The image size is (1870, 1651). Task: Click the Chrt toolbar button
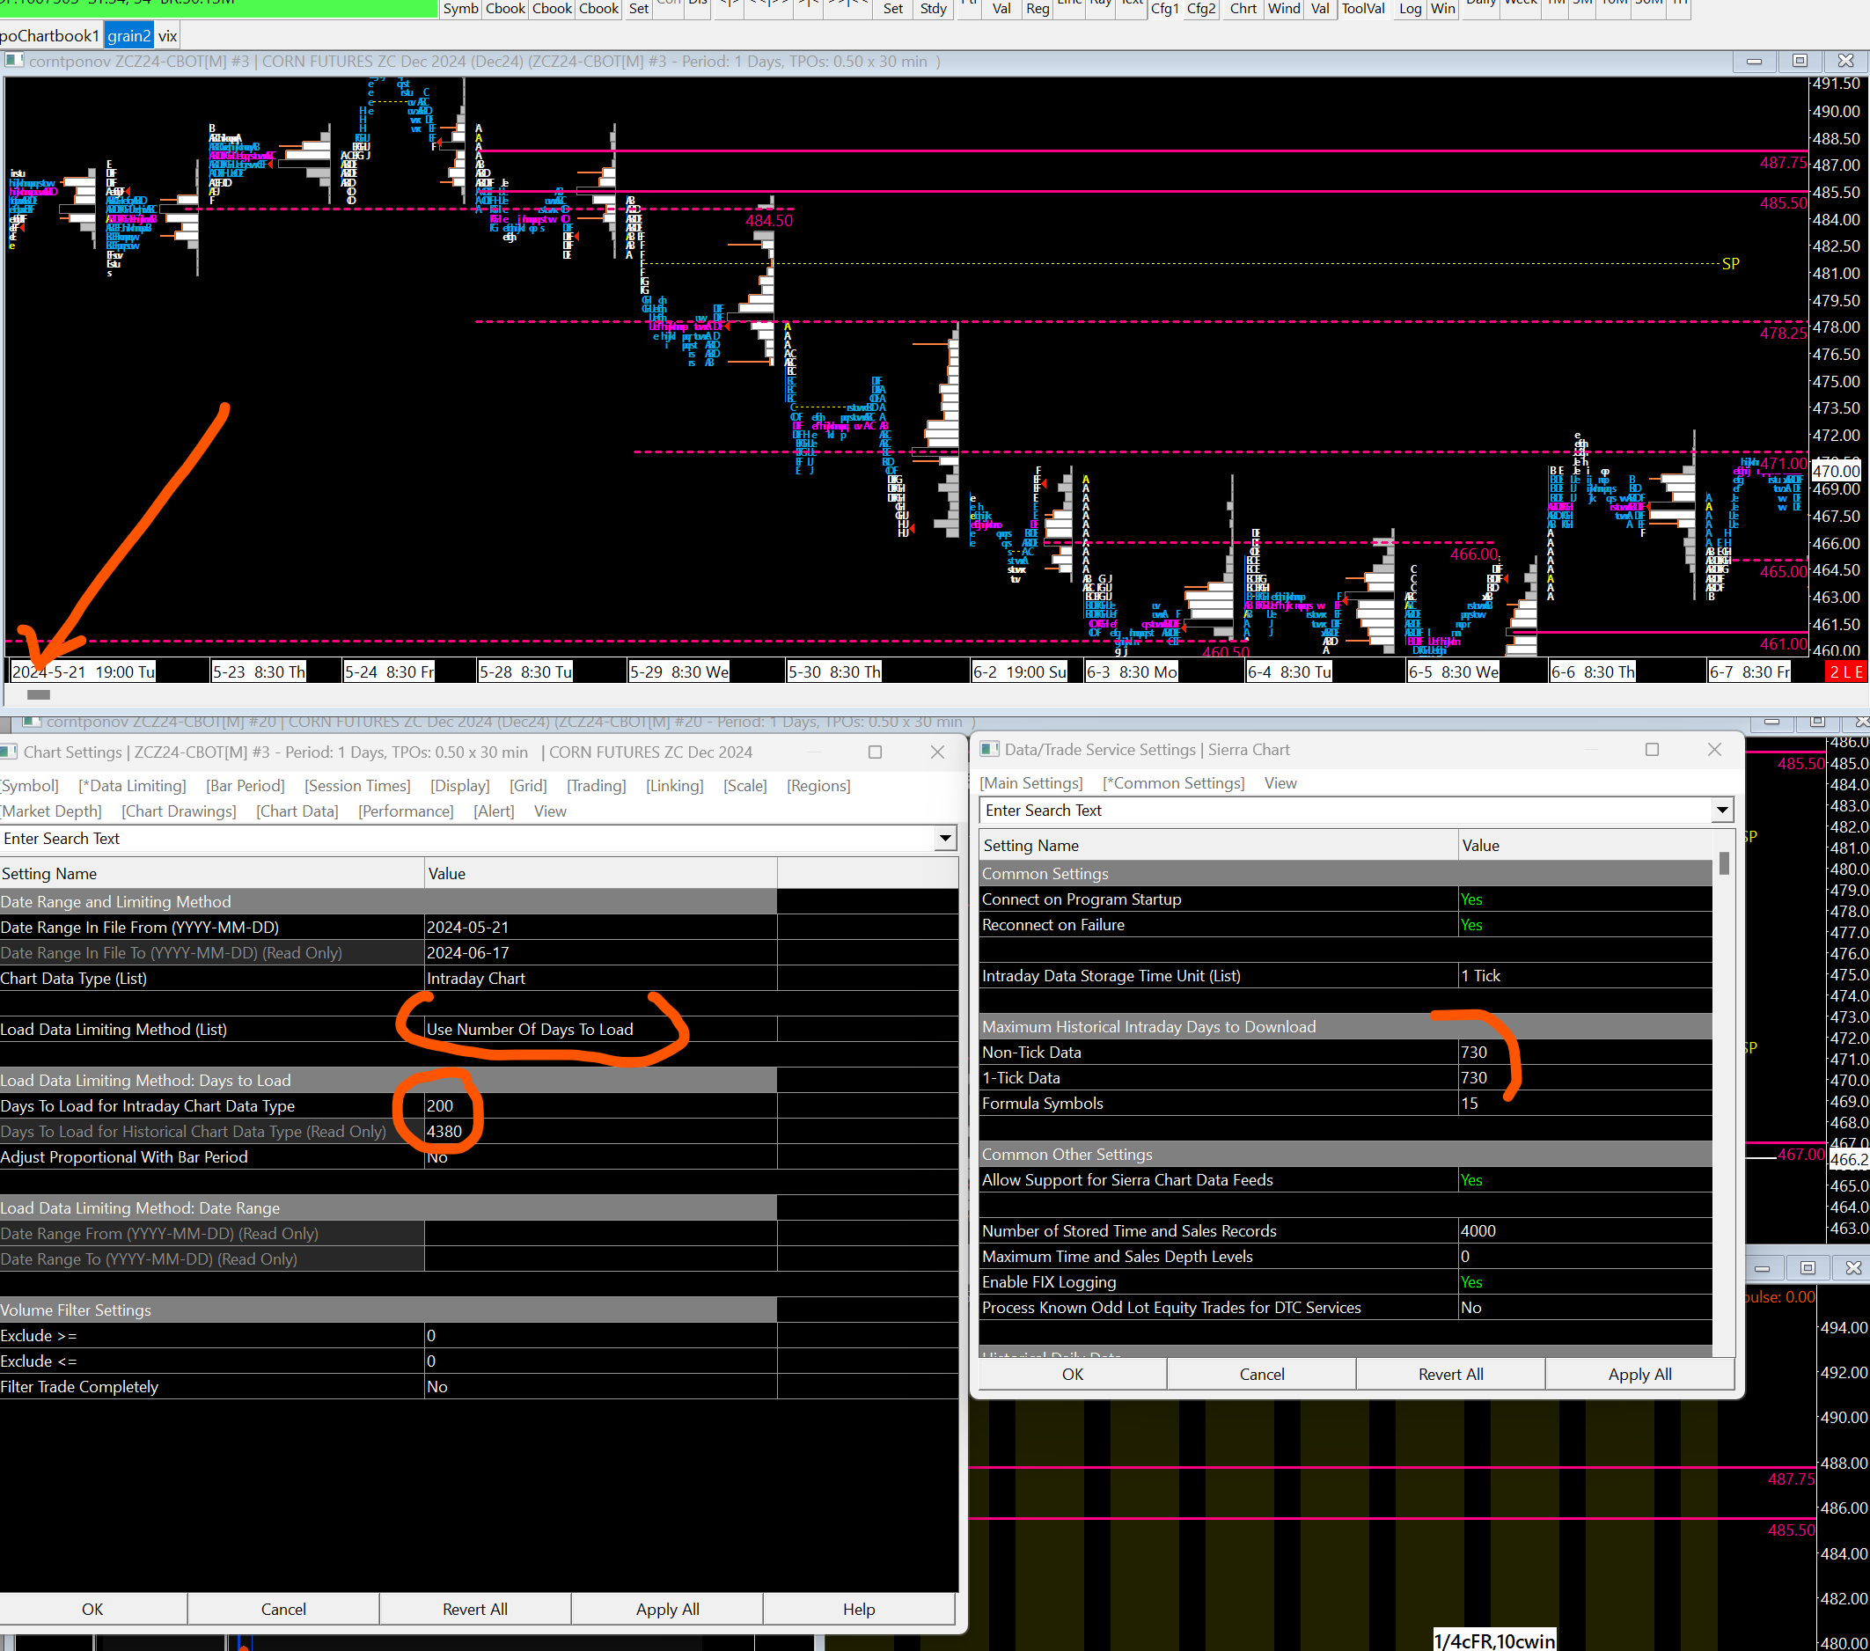click(1243, 9)
